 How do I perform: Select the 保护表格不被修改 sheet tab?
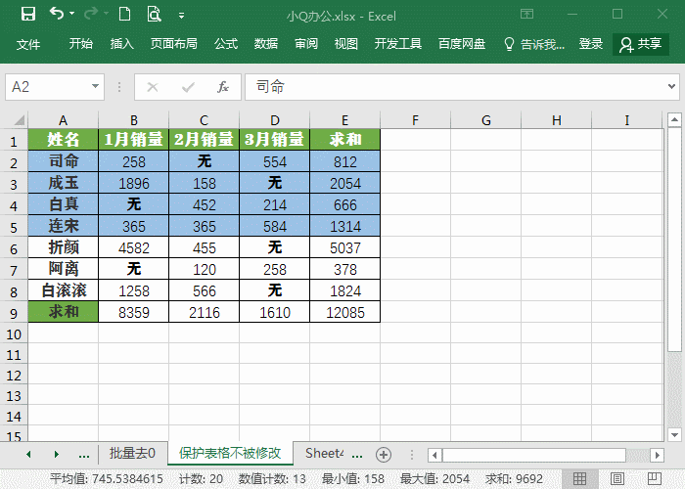(230, 453)
